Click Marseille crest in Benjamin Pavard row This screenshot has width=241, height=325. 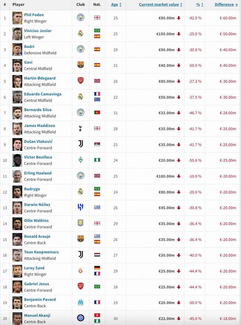click(x=81, y=303)
